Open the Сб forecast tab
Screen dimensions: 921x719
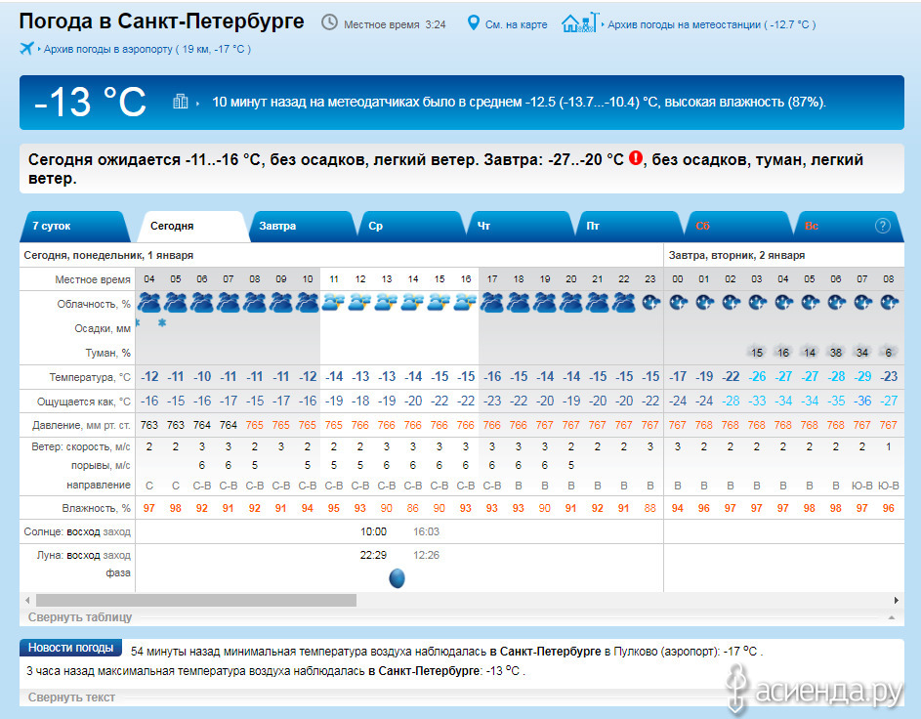click(738, 227)
